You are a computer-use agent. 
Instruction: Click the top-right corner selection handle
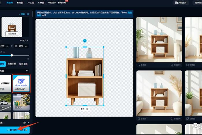click(103, 47)
